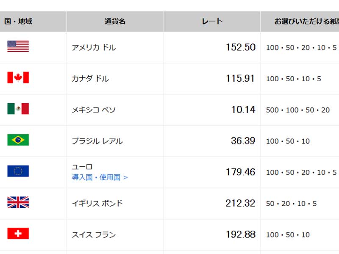Viewport: 339px width, 254px height.
Task: Click the お選びいただける紙幣 header
Action: coord(304,21)
